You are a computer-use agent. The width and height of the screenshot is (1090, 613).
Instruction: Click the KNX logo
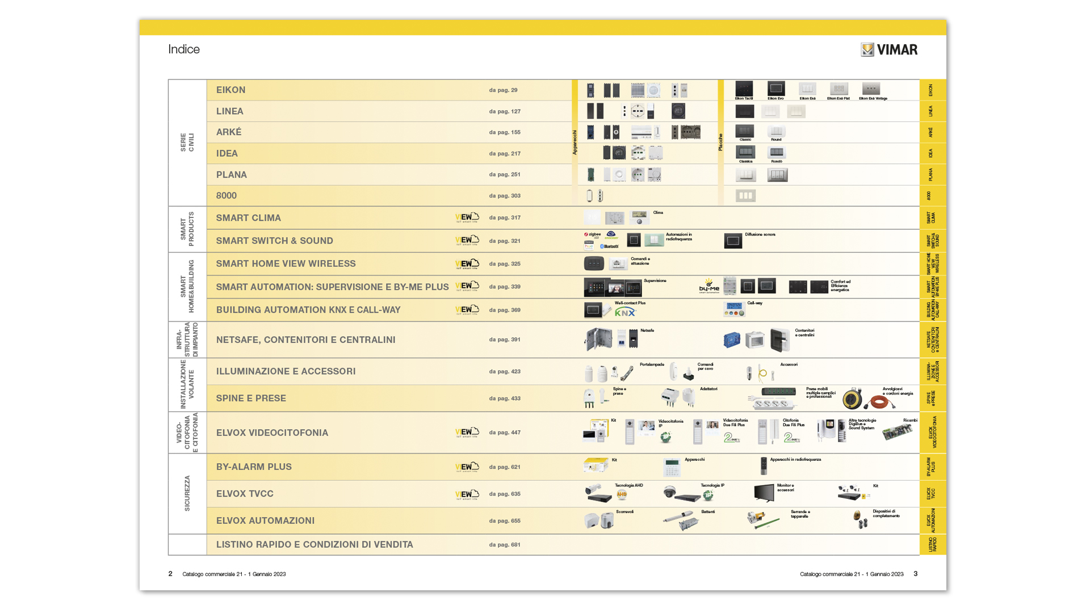pyautogui.click(x=625, y=313)
